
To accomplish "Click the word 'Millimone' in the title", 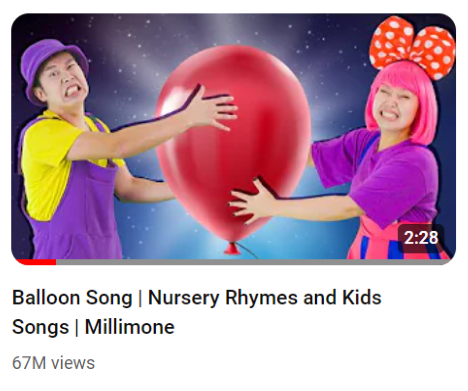I will pyautogui.click(x=129, y=326).
